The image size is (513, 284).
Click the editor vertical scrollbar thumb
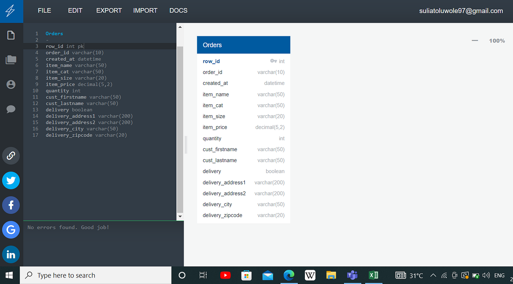(180, 130)
